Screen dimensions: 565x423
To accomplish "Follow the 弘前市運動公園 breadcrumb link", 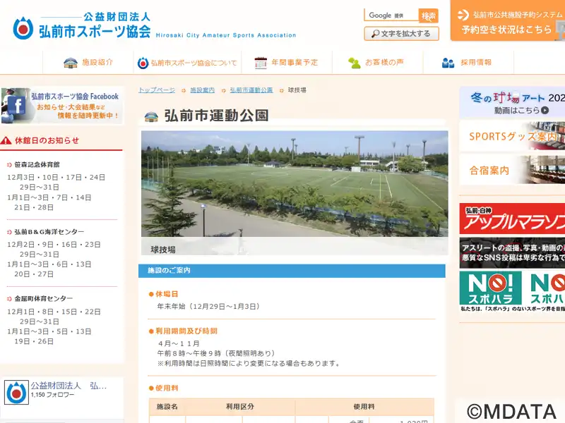I will [251, 90].
